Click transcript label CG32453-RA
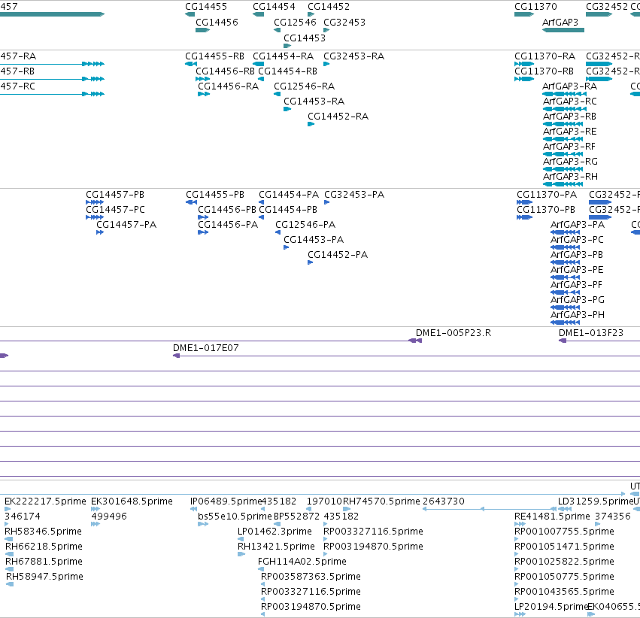 pos(354,56)
